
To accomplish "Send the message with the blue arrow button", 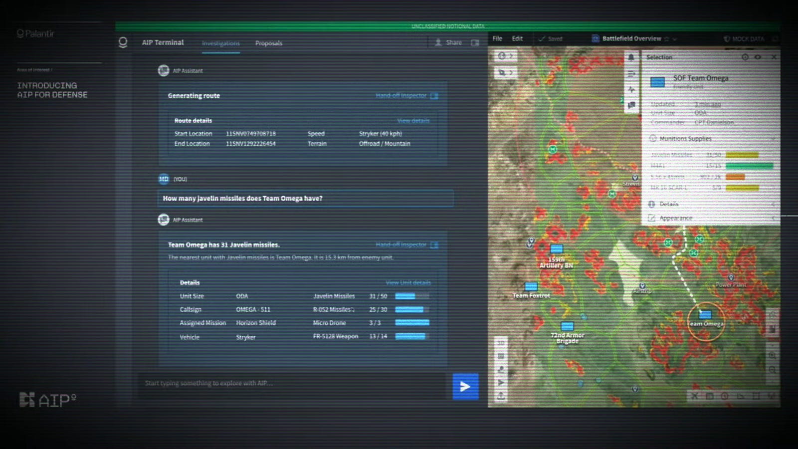I will click(x=465, y=386).
